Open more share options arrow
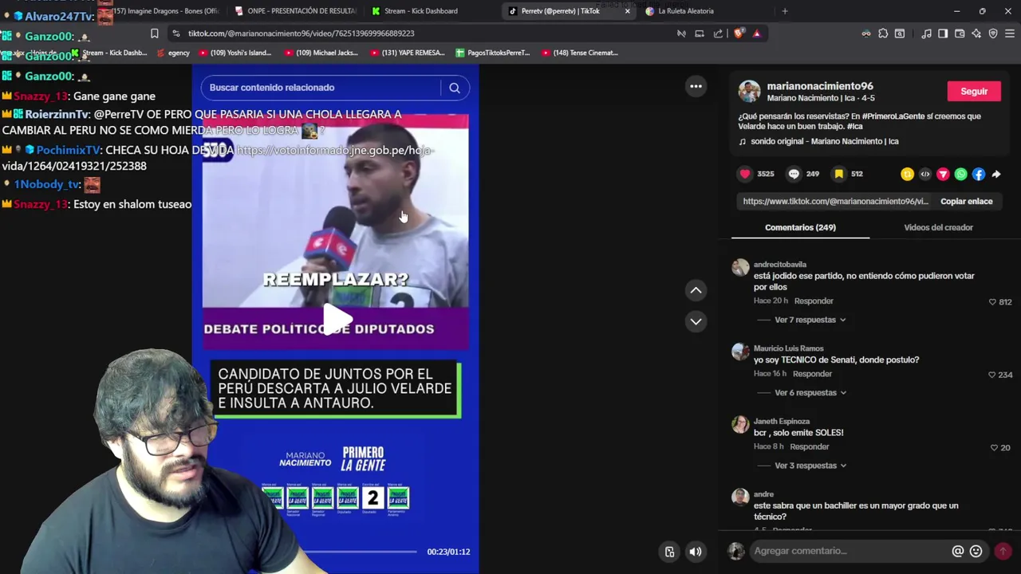Screen dimensions: 1021x574 pyautogui.click(x=996, y=174)
